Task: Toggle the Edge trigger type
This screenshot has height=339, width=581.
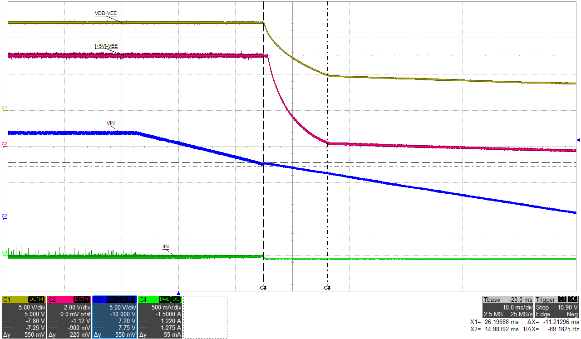Action: [x=543, y=314]
